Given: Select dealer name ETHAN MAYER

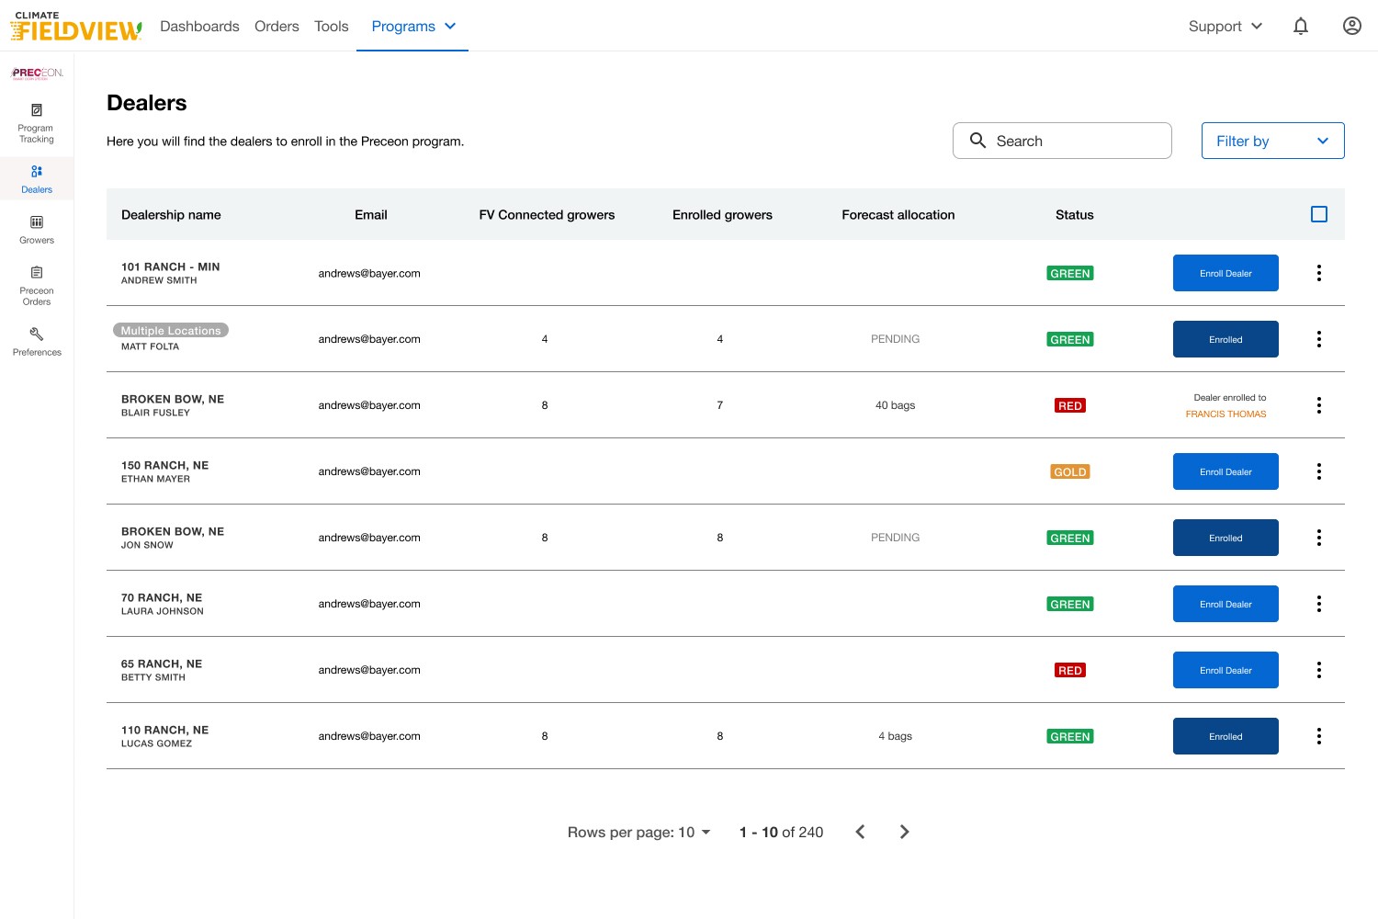Looking at the screenshot, I should pyautogui.click(x=155, y=479).
